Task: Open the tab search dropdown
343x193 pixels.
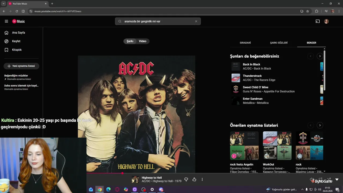Action: click(x=3, y=4)
